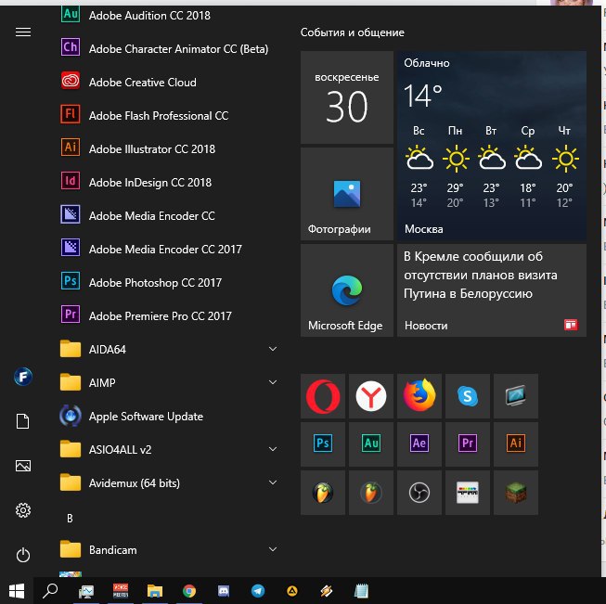Screen dimensions: 606x604
Task: Jump to letters via the B section header
Action: [70, 519]
